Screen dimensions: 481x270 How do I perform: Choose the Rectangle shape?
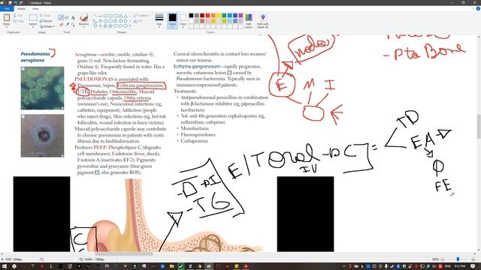pos(110,16)
